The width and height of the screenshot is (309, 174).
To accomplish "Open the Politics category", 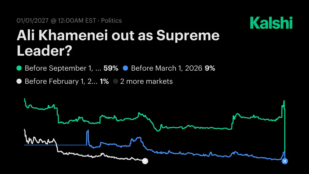I will (111, 21).
